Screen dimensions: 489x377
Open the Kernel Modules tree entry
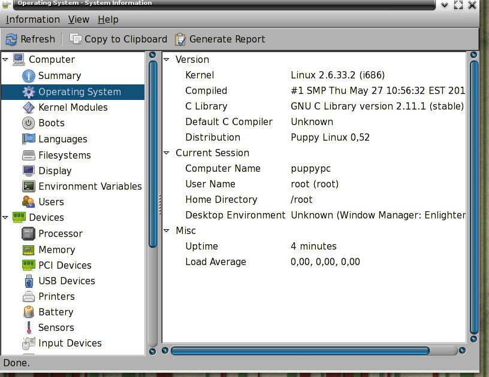coord(73,107)
